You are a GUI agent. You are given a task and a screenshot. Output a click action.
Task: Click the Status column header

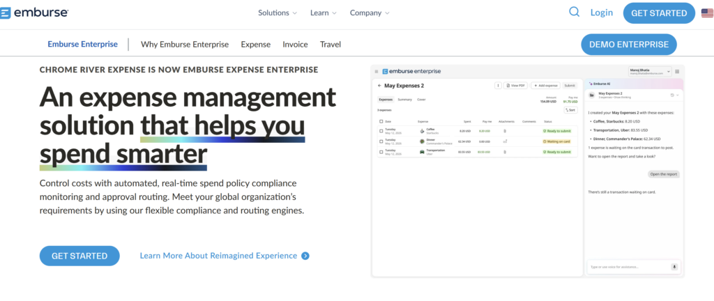(x=547, y=121)
